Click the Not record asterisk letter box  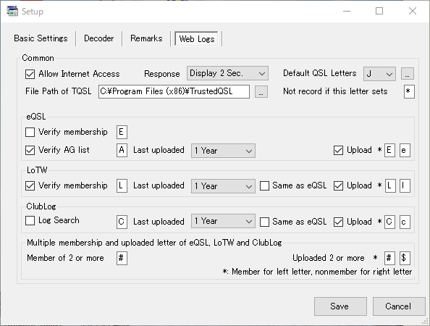tap(409, 92)
